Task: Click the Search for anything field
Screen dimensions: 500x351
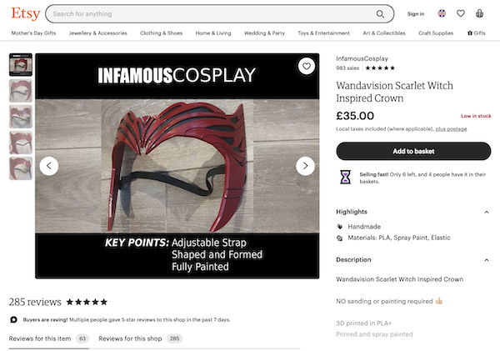Action: click(208, 14)
